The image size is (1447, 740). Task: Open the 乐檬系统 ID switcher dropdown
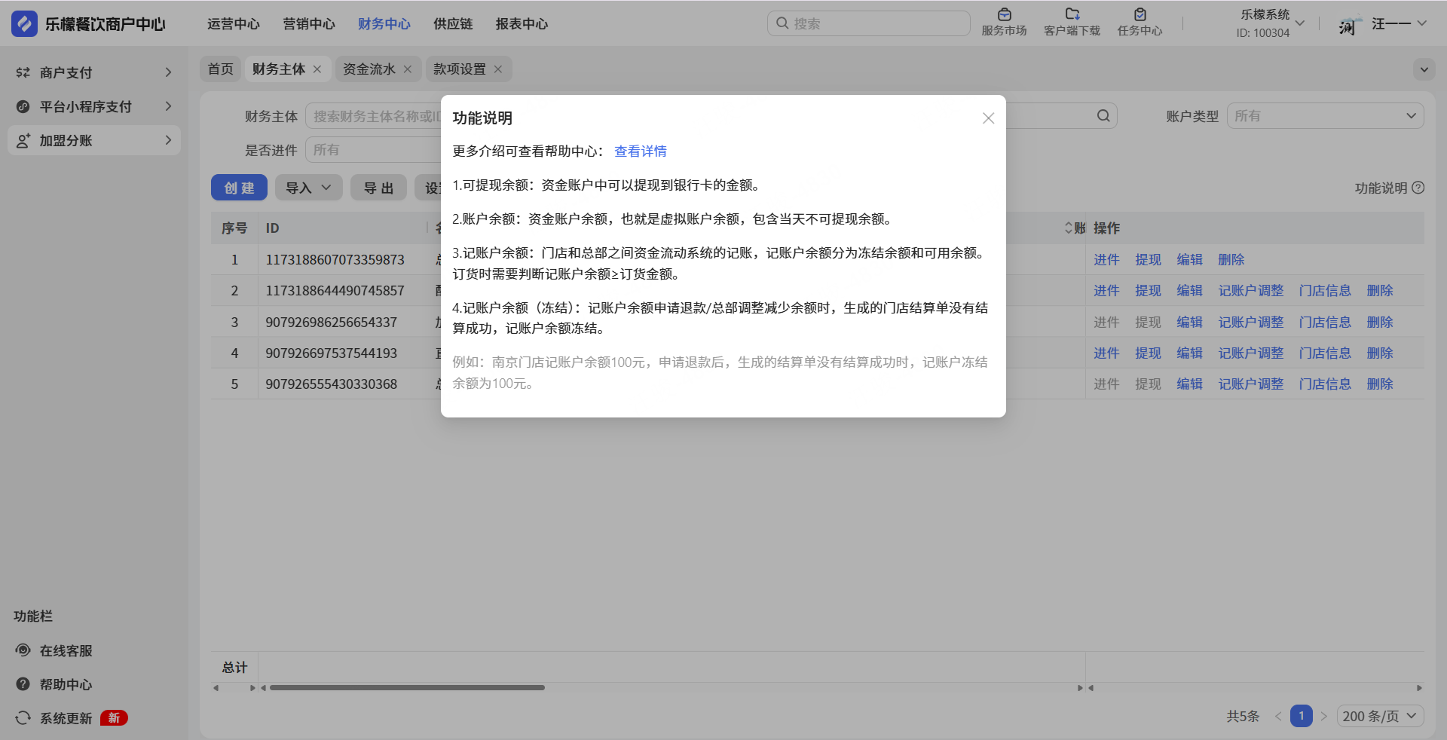pyautogui.click(x=1299, y=23)
